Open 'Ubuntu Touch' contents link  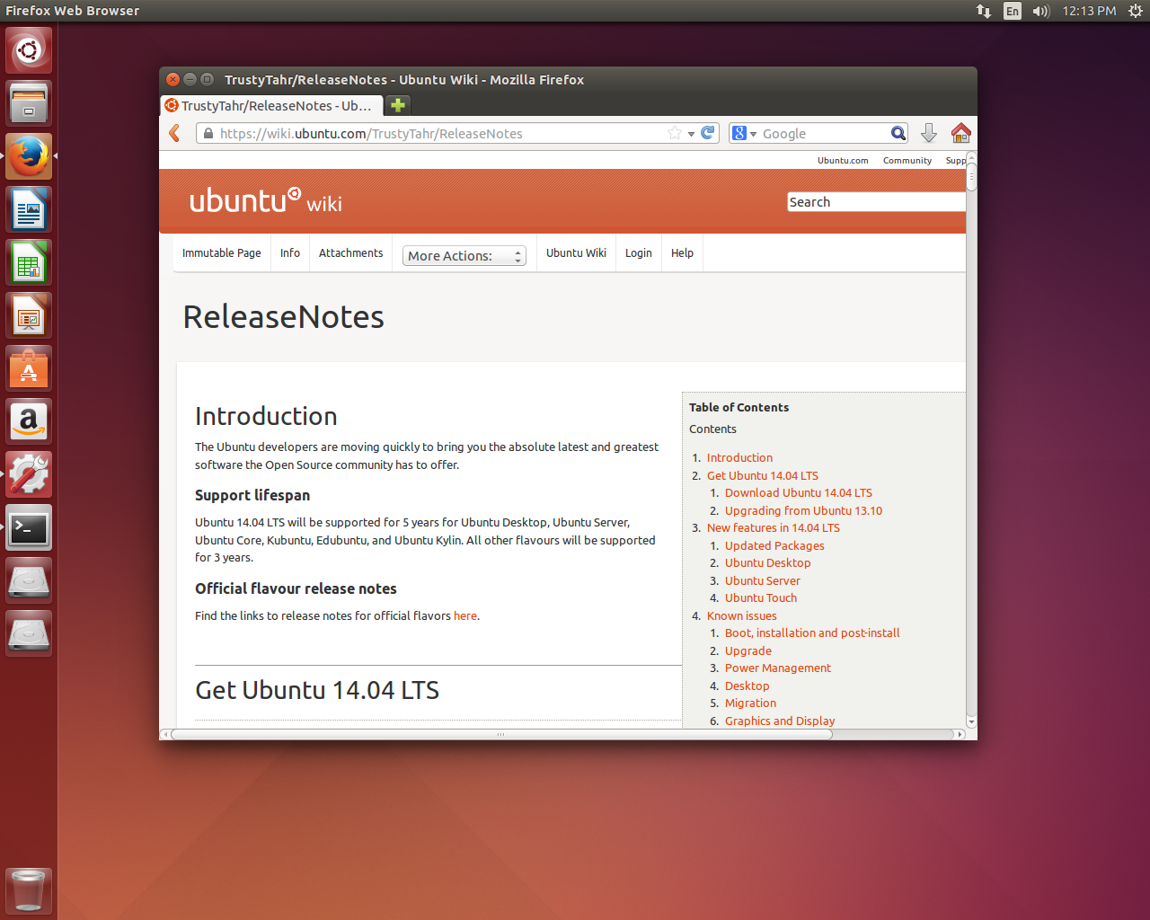[x=761, y=597]
